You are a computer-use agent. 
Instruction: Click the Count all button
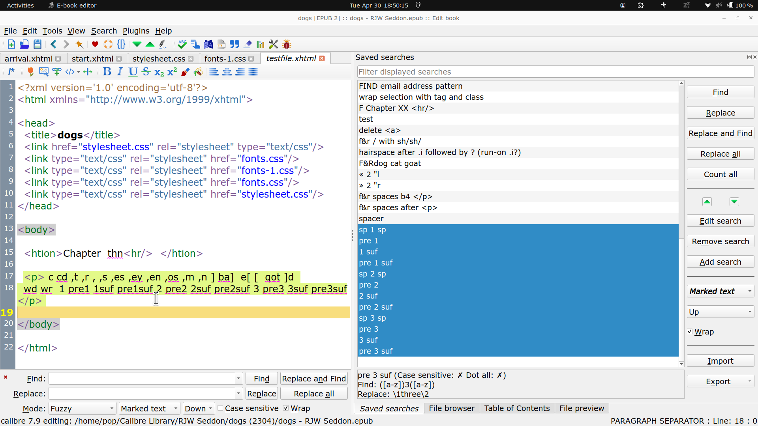pyautogui.click(x=720, y=174)
